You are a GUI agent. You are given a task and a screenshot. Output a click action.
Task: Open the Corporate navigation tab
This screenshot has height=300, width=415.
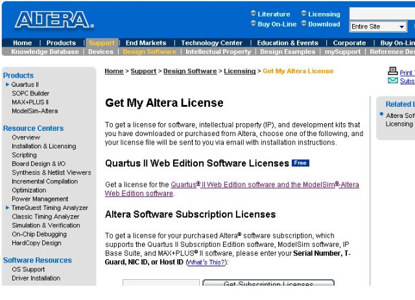tap(350, 43)
